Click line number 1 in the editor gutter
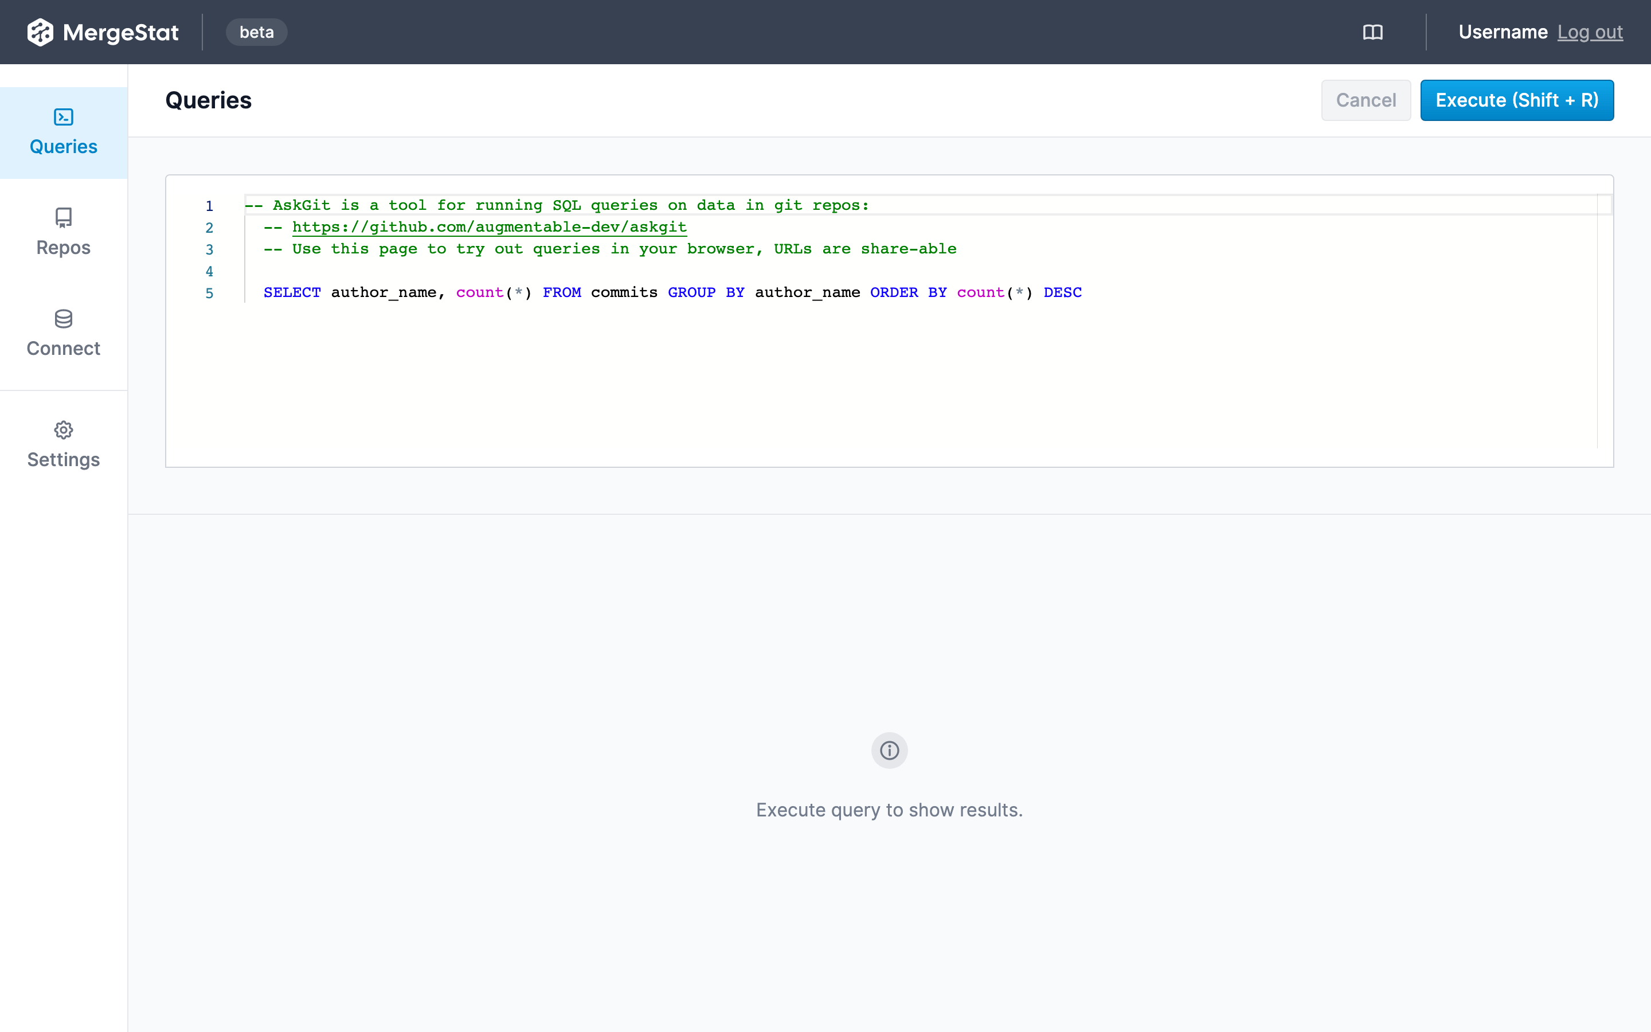 tap(209, 205)
